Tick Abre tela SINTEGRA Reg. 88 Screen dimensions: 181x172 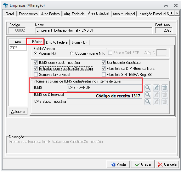coord(104,75)
